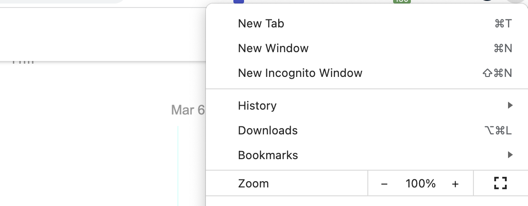This screenshot has width=528, height=206.
Task: Increase zoom with the plus button
Action: 455,184
